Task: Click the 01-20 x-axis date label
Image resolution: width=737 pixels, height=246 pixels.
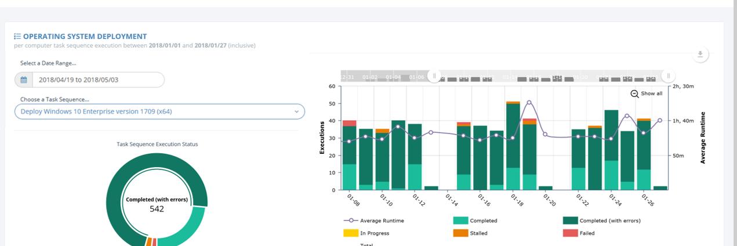Action: point(549,199)
